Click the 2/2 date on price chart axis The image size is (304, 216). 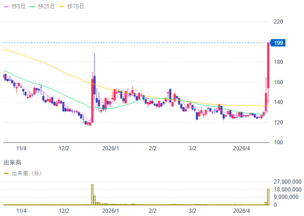152,148
